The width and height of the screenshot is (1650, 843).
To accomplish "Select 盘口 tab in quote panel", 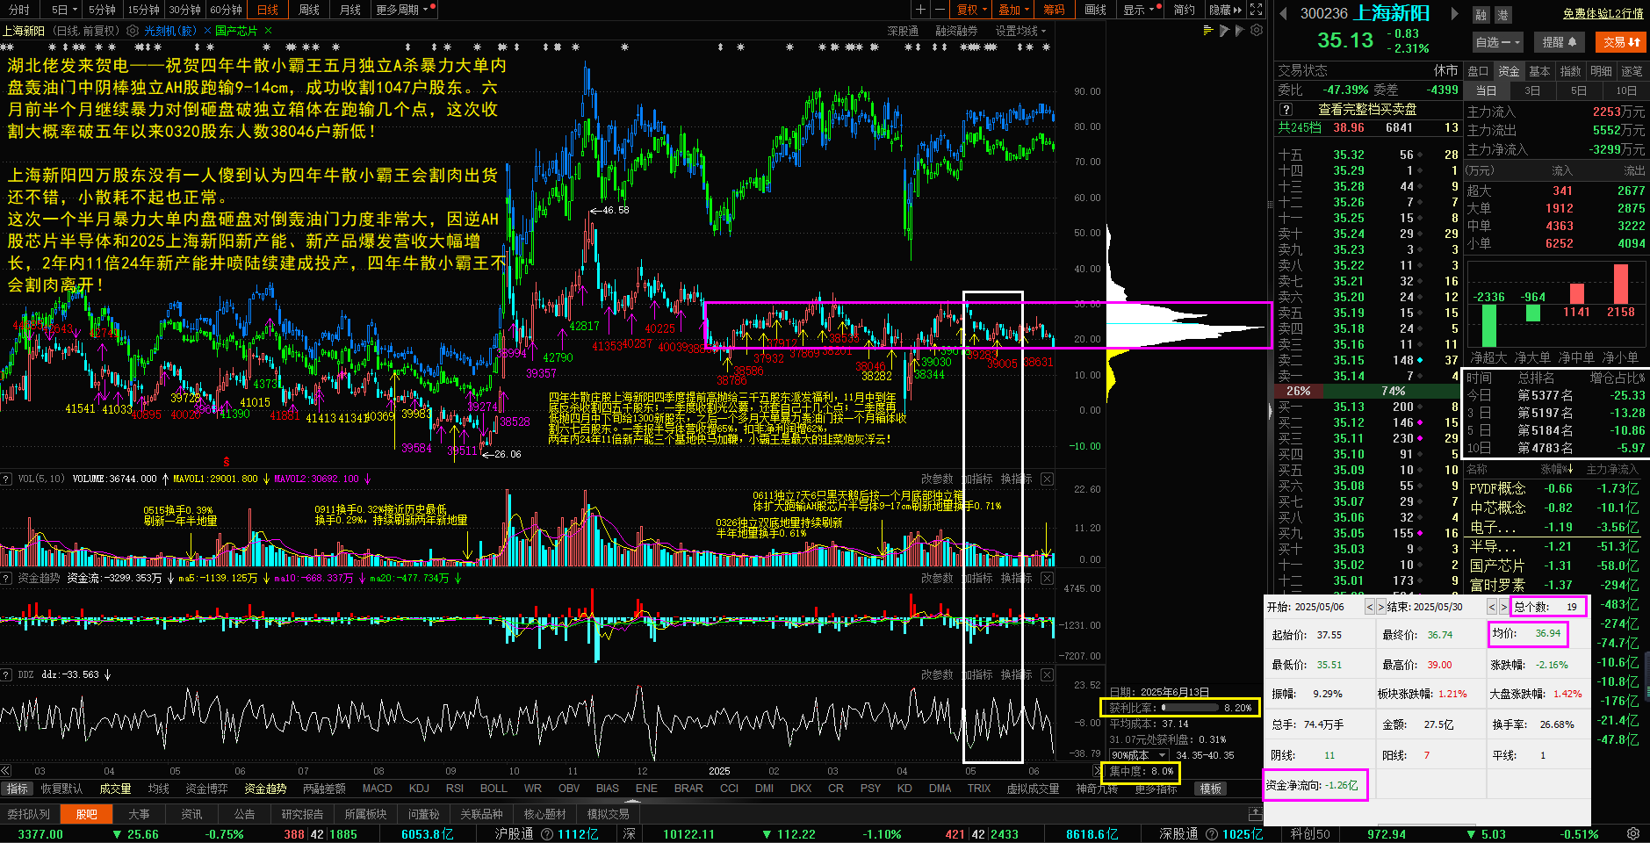I will (x=1478, y=71).
